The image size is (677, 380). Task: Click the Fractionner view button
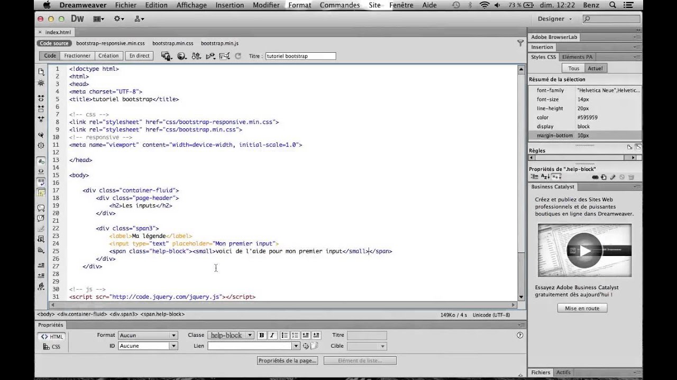coord(77,56)
